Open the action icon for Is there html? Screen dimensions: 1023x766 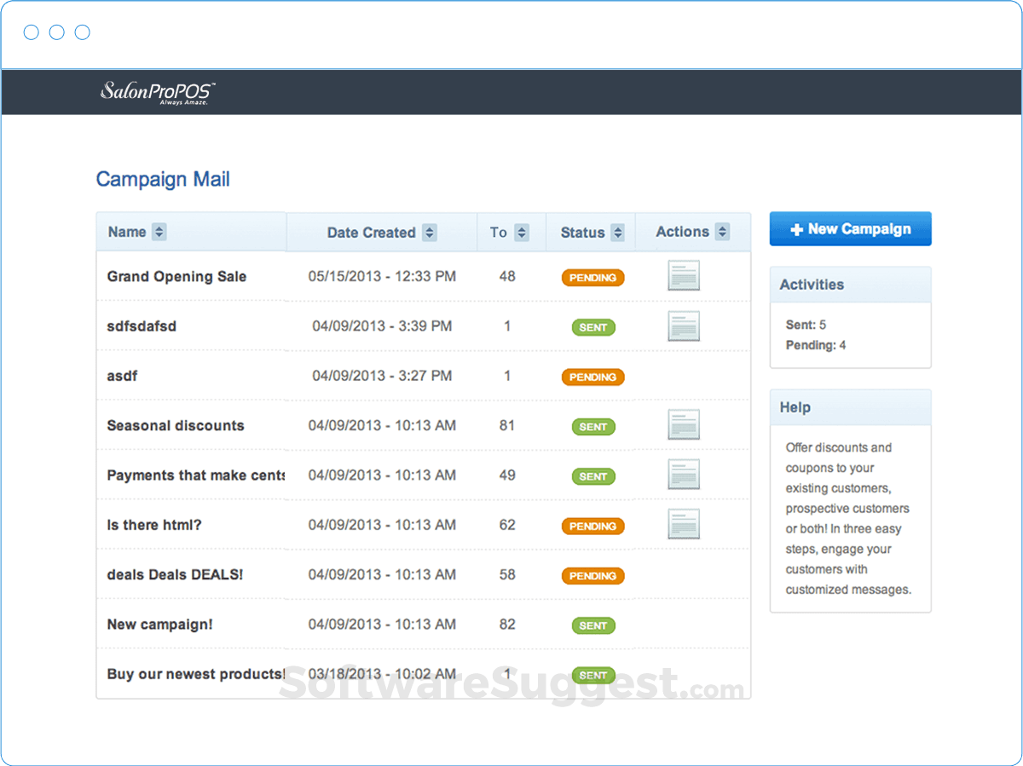tap(684, 524)
